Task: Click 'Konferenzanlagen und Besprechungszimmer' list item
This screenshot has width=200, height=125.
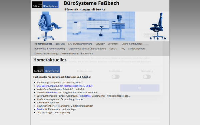Action: click(60, 99)
